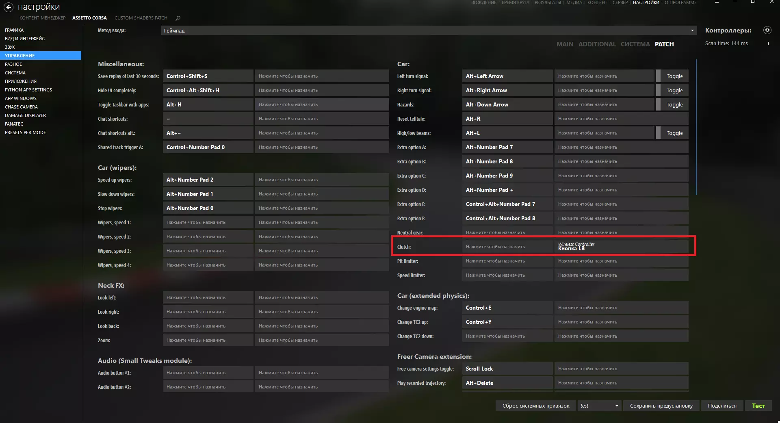Screen dimensions: 780x423
Task: Open search with the magnifier icon
Action: pyautogui.click(x=178, y=18)
